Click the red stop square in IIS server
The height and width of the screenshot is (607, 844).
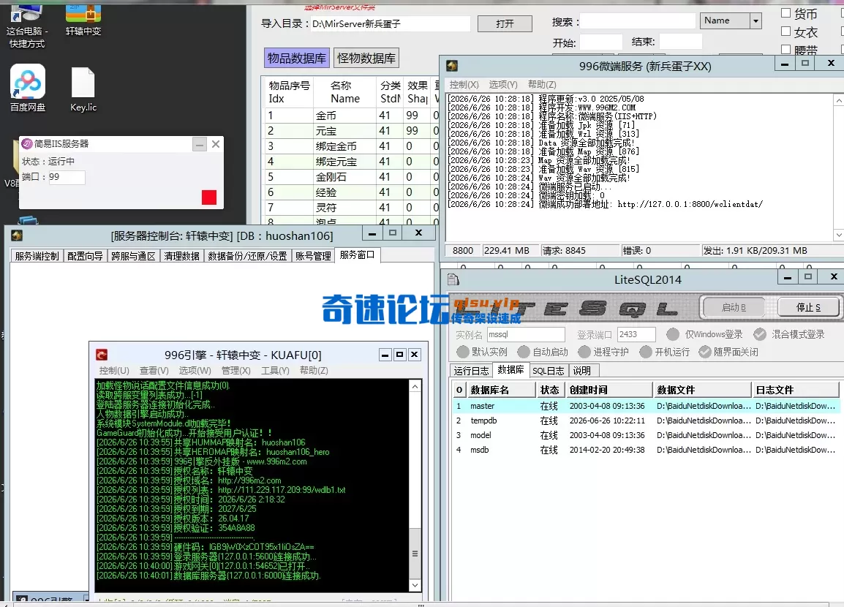click(209, 197)
